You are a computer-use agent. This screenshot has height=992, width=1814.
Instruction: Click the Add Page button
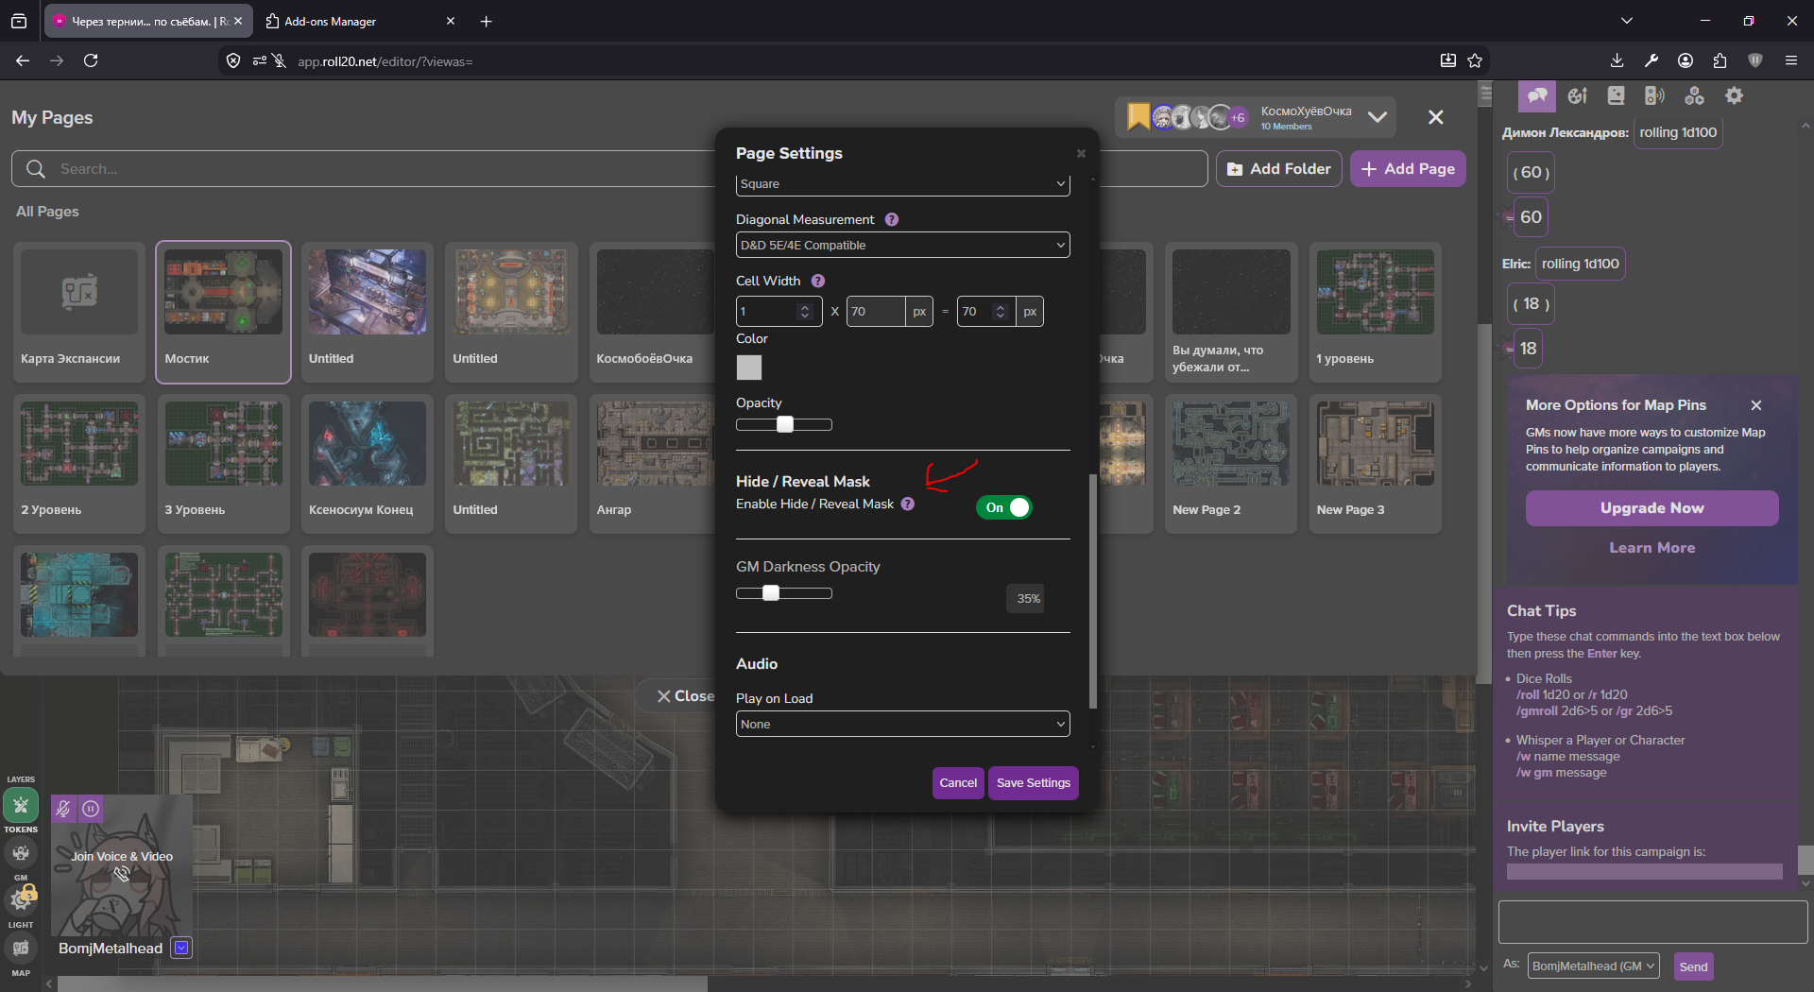pos(1408,168)
